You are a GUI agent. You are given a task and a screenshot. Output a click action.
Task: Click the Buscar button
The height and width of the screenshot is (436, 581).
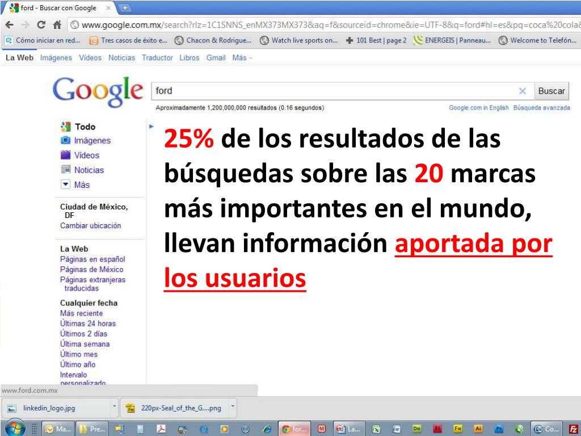551,91
